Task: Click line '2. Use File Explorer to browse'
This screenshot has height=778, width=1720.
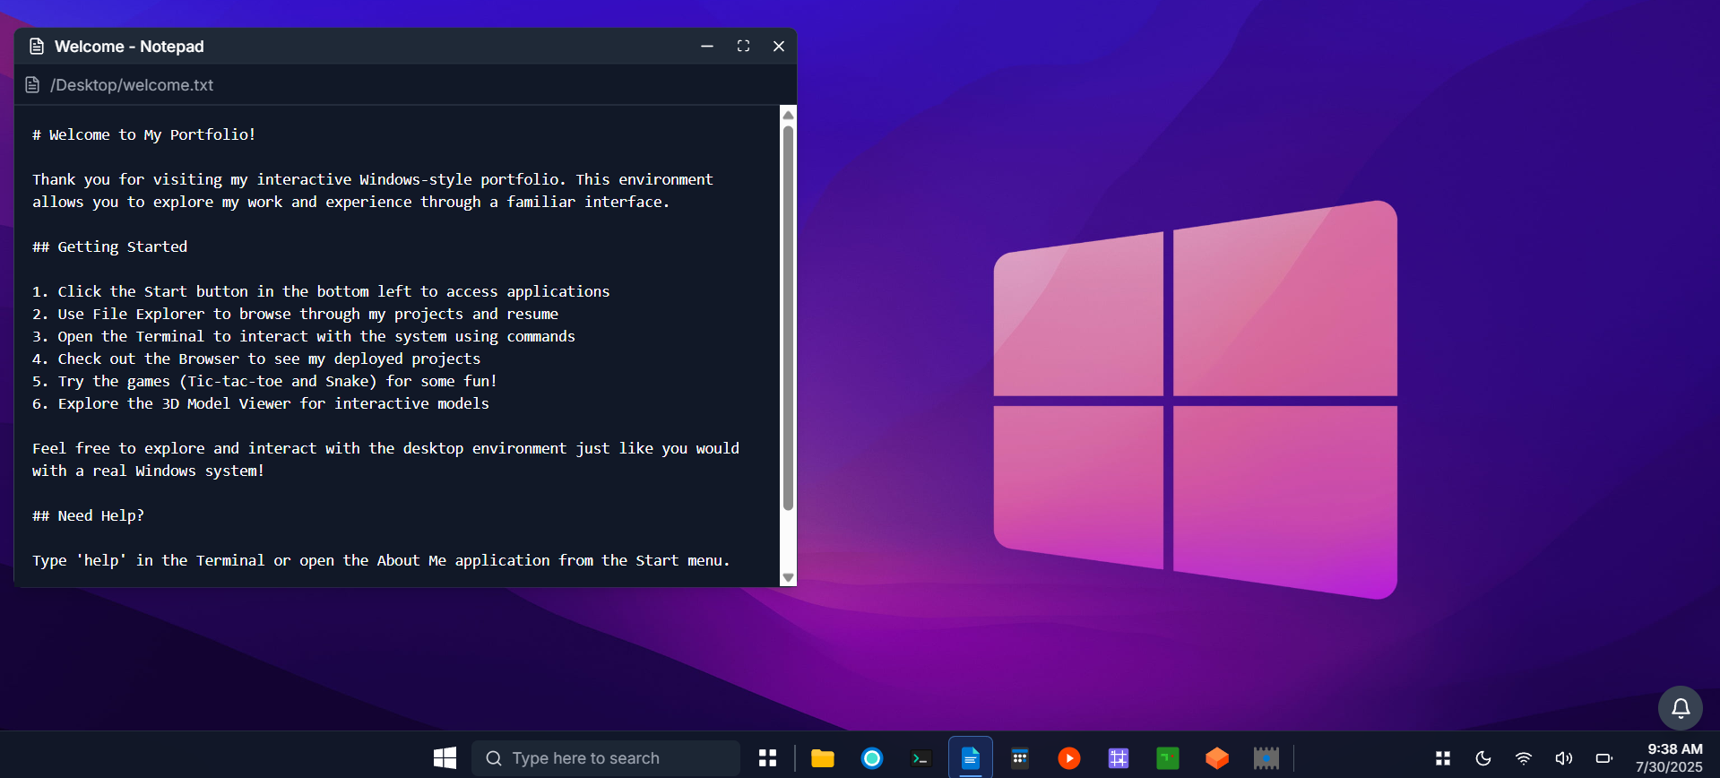Action: [x=296, y=314]
